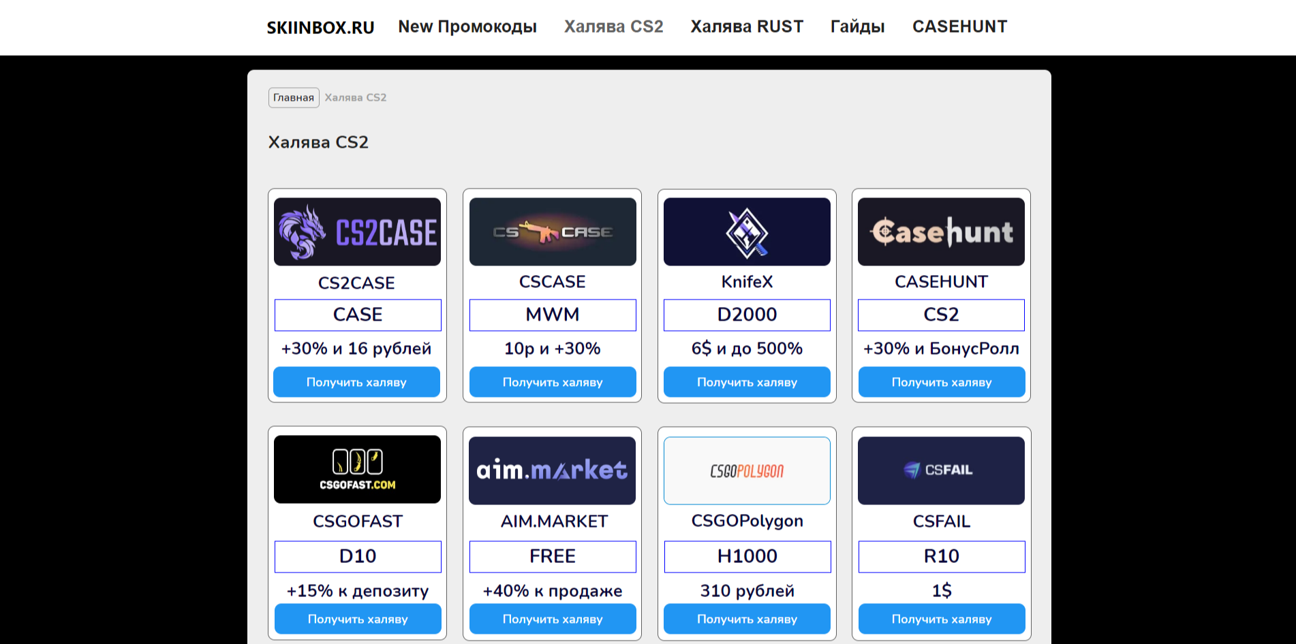This screenshot has height=644, width=1296.
Task: Click the CSGOFAST card title text
Action: [358, 521]
